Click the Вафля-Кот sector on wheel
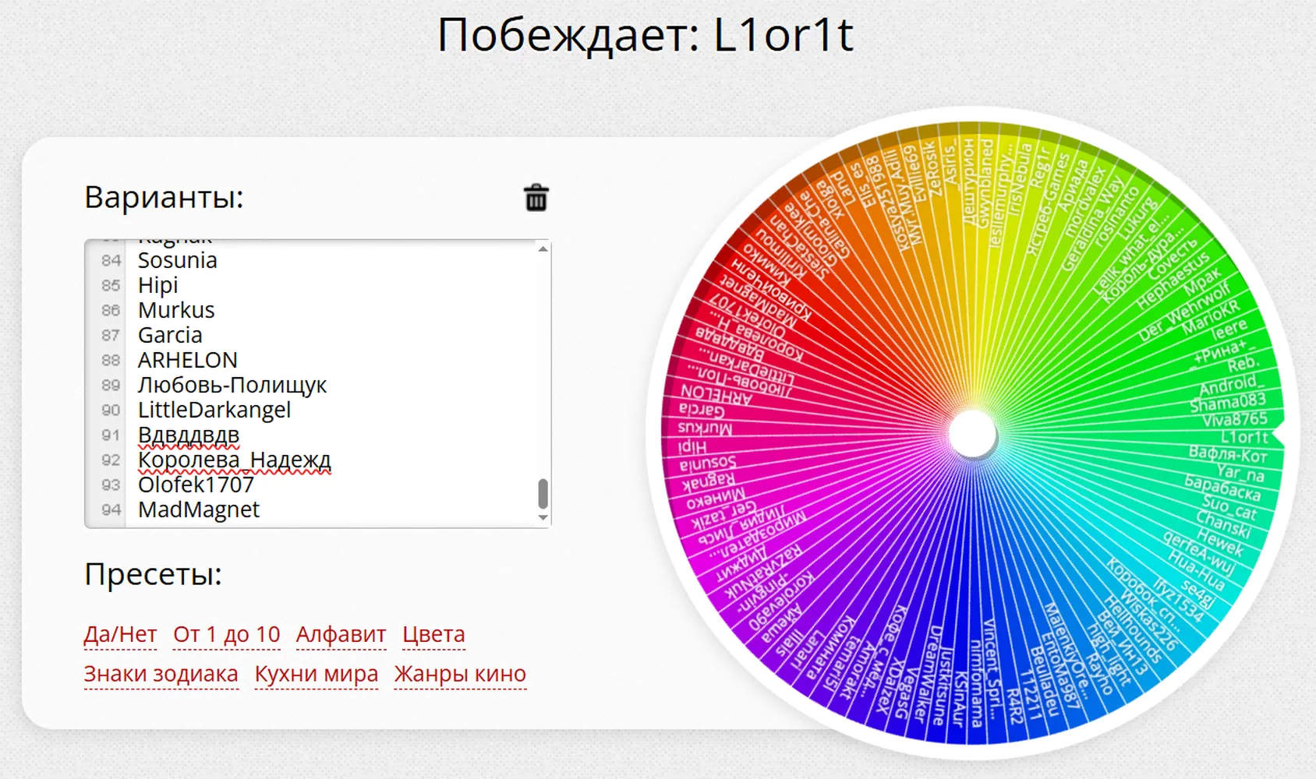Screen dimensions: 1316x779 pos(1228,454)
